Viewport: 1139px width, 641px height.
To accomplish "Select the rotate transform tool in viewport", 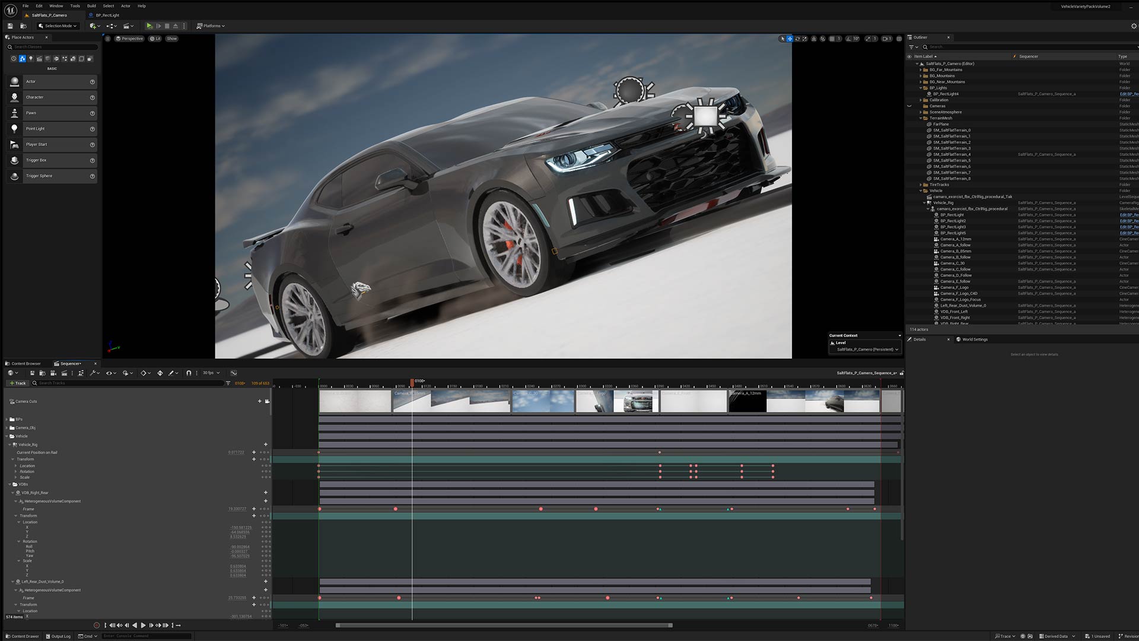I will [x=797, y=39].
